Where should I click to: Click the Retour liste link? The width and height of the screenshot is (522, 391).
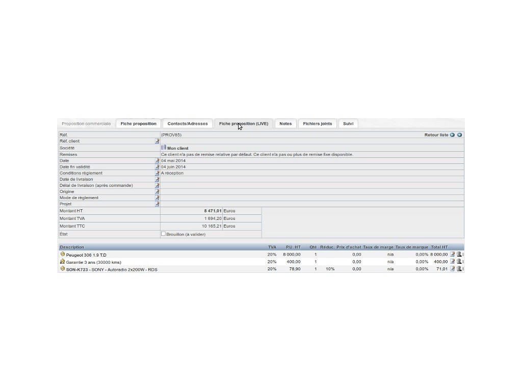(x=436, y=135)
